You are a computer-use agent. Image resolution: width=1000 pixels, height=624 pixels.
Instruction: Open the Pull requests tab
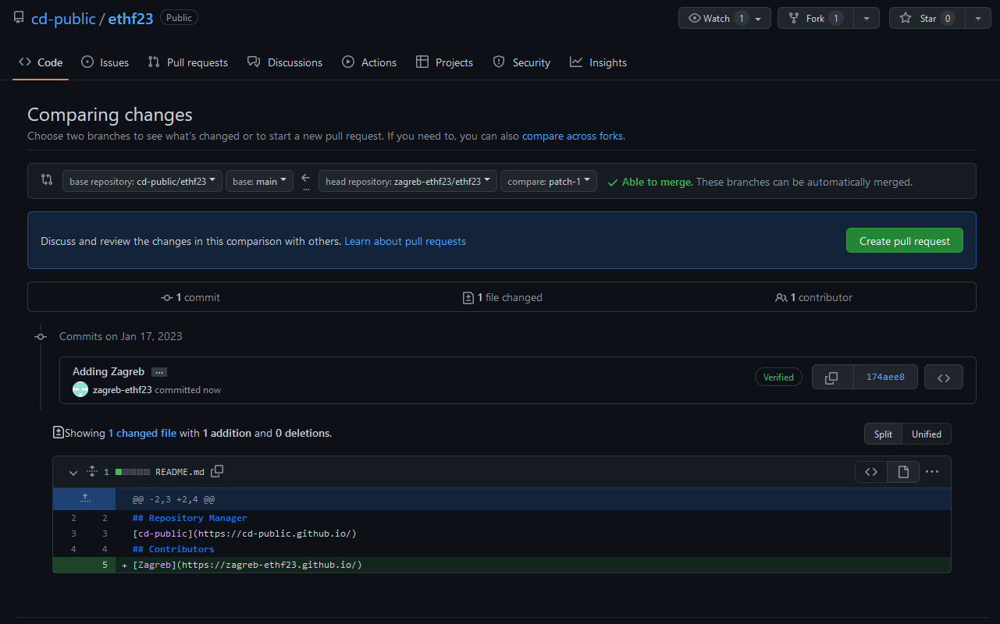[188, 62]
